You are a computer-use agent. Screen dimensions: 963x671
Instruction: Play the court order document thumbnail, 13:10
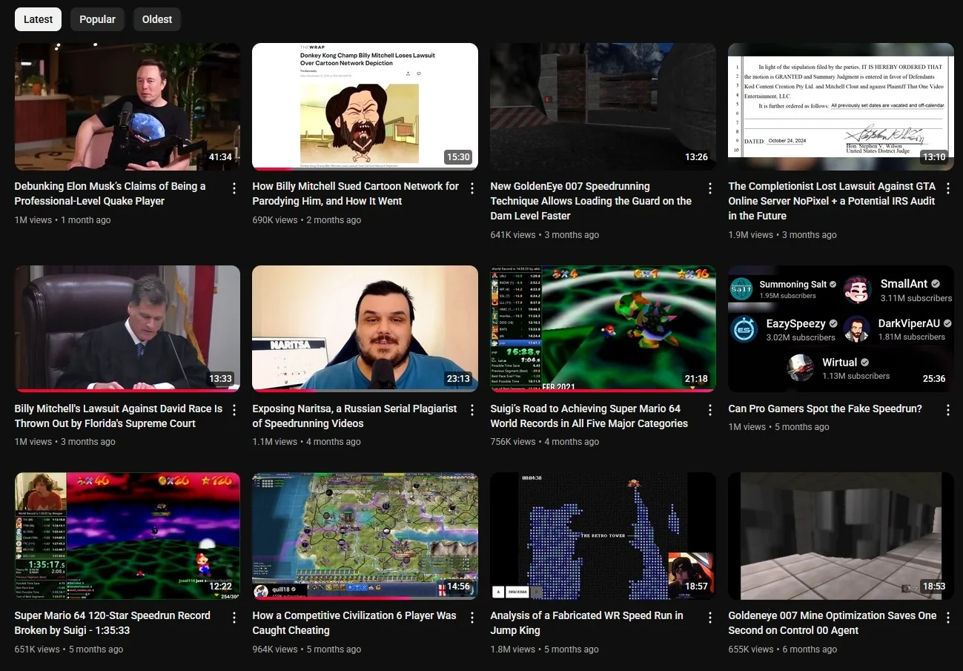841,107
